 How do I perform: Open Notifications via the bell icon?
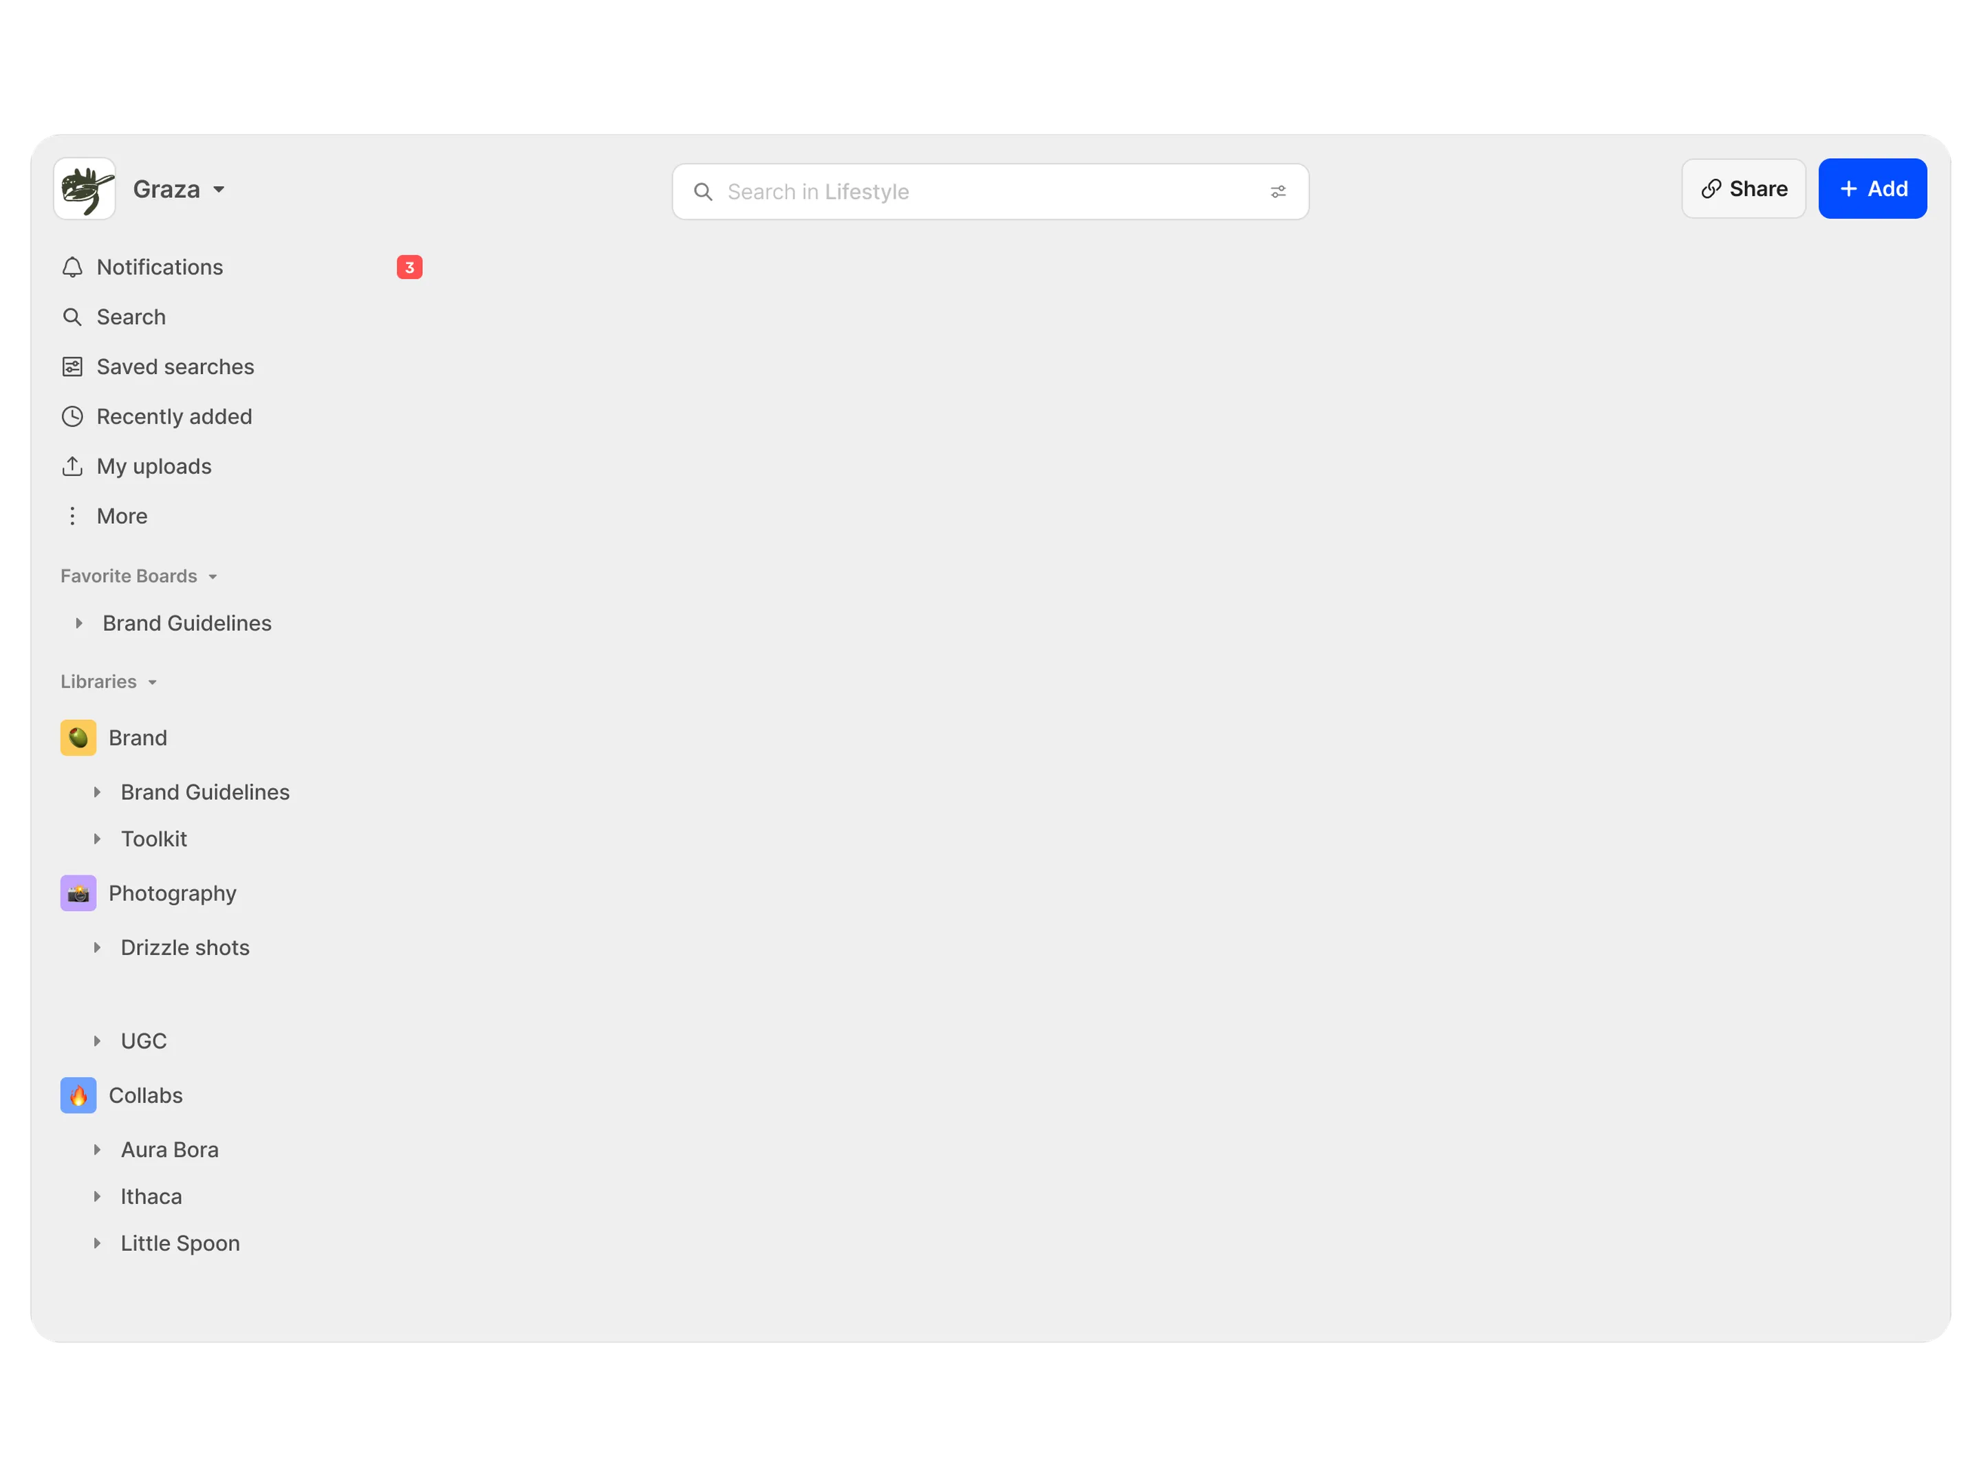point(72,267)
